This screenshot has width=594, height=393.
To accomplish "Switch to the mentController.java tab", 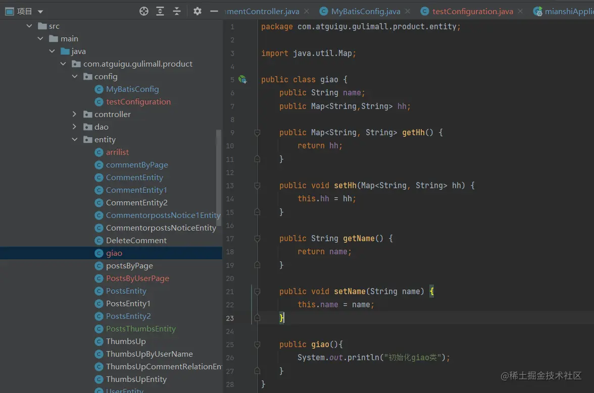I will (x=262, y=11).
